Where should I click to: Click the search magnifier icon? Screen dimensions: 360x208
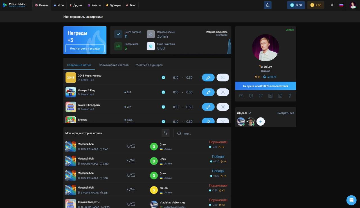(179, 133)
